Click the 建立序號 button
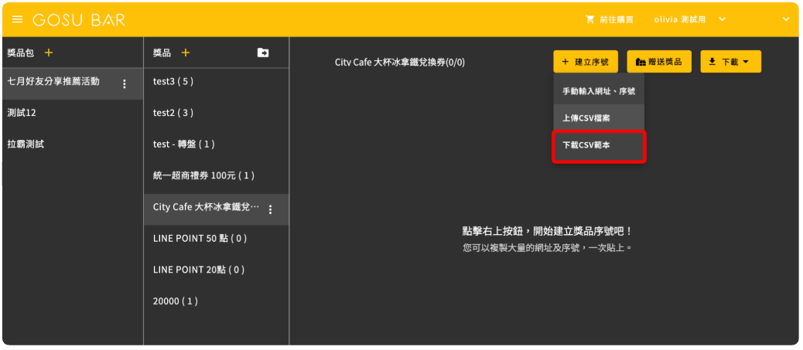This screenshot has width=803, height=350. (586, 61)
